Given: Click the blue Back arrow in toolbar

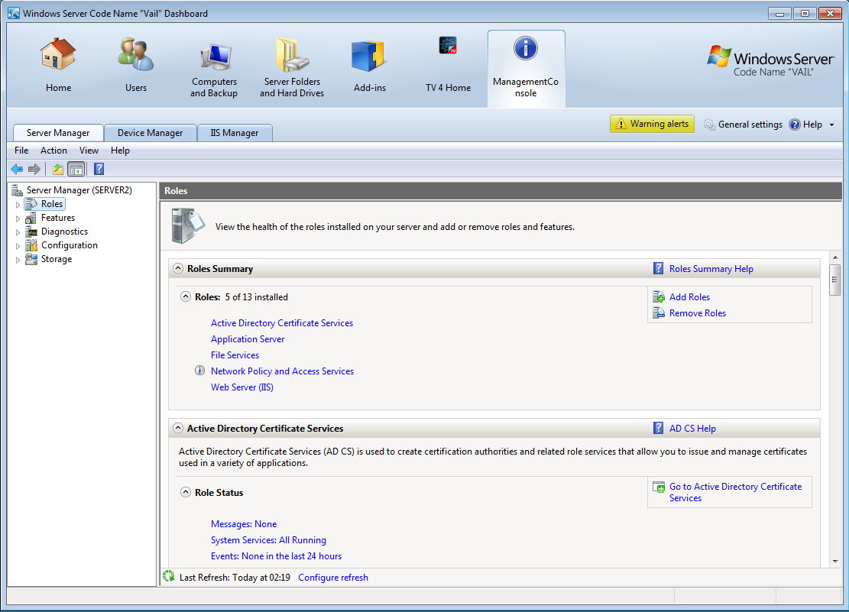Looking at the screenshot, I should 17,170.
